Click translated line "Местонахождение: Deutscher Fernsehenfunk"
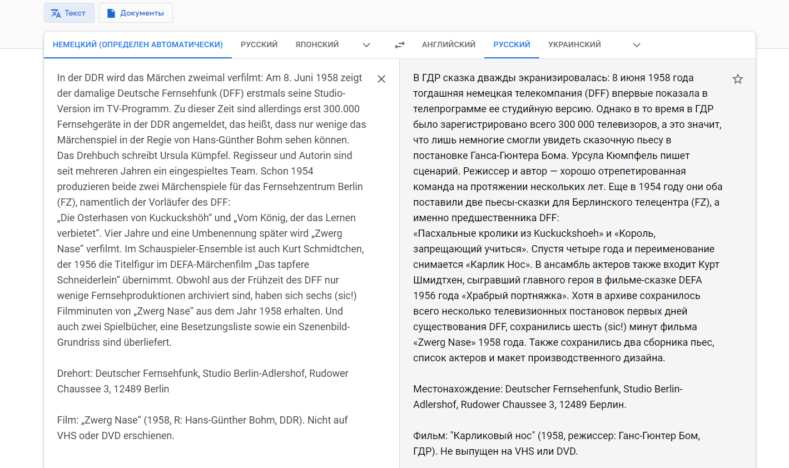 point(548,389)
